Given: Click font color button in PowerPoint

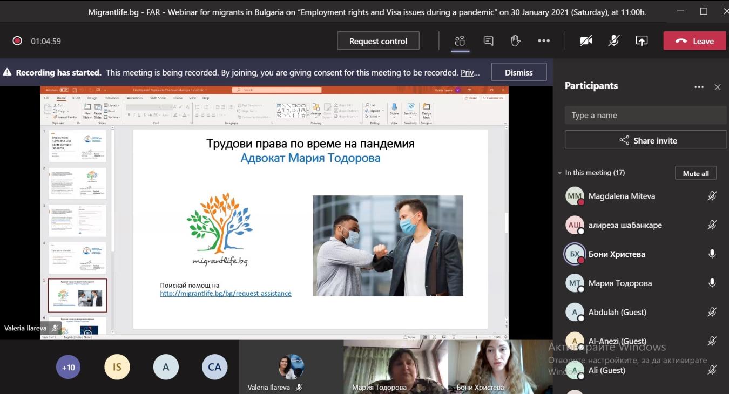Looking at the screenshot, I should point(184,115).
